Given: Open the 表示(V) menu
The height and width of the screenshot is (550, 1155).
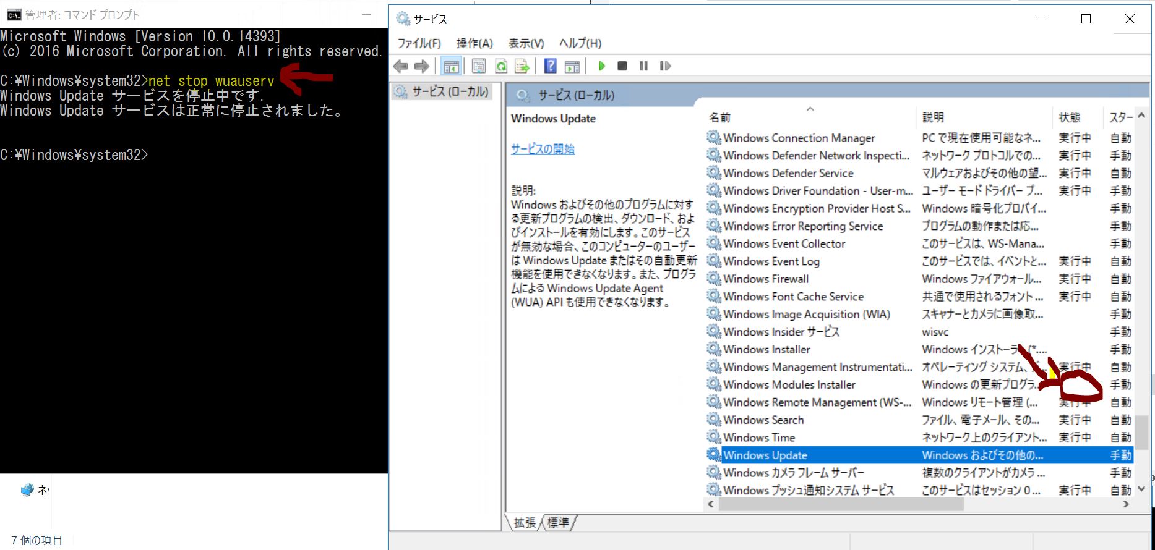Looking at the screenshot, I should [526, 43].
